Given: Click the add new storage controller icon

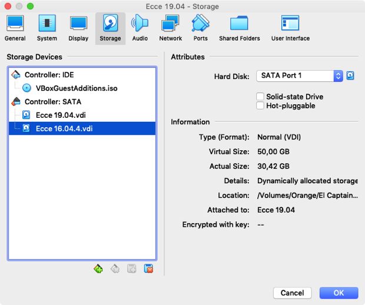Looking at the screenshot, I should pyautogui.click(x=98, y=268).
